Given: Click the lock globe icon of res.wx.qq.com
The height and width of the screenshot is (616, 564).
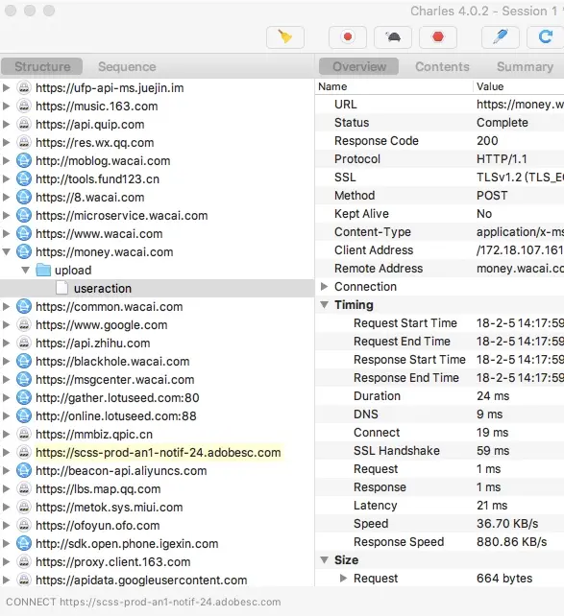Looking at the screenshot, I should pyautogui.click(x=24, y=142).
